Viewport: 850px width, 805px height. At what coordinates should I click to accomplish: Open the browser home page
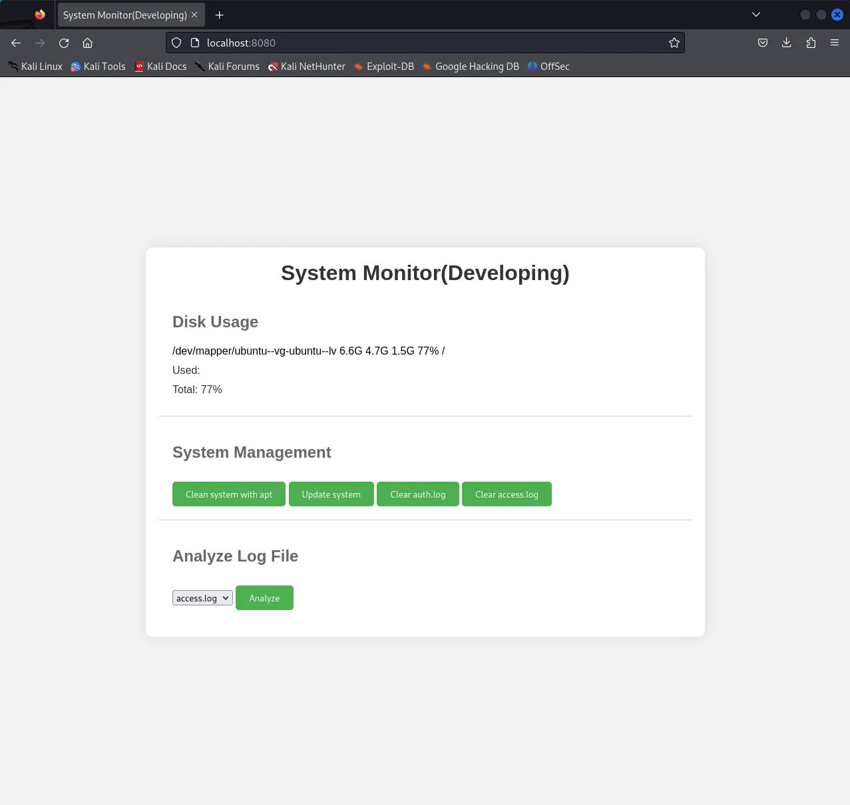pyautogui.click(x=87, y=43)
